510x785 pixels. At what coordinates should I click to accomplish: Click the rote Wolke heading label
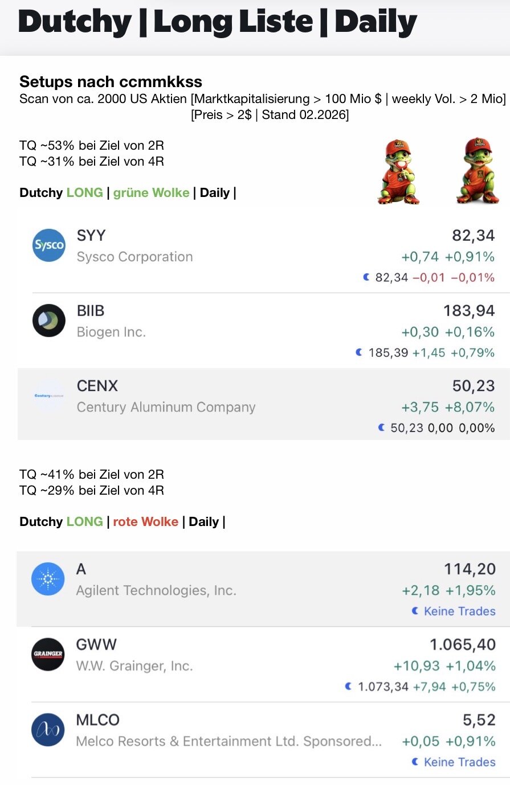145,521
